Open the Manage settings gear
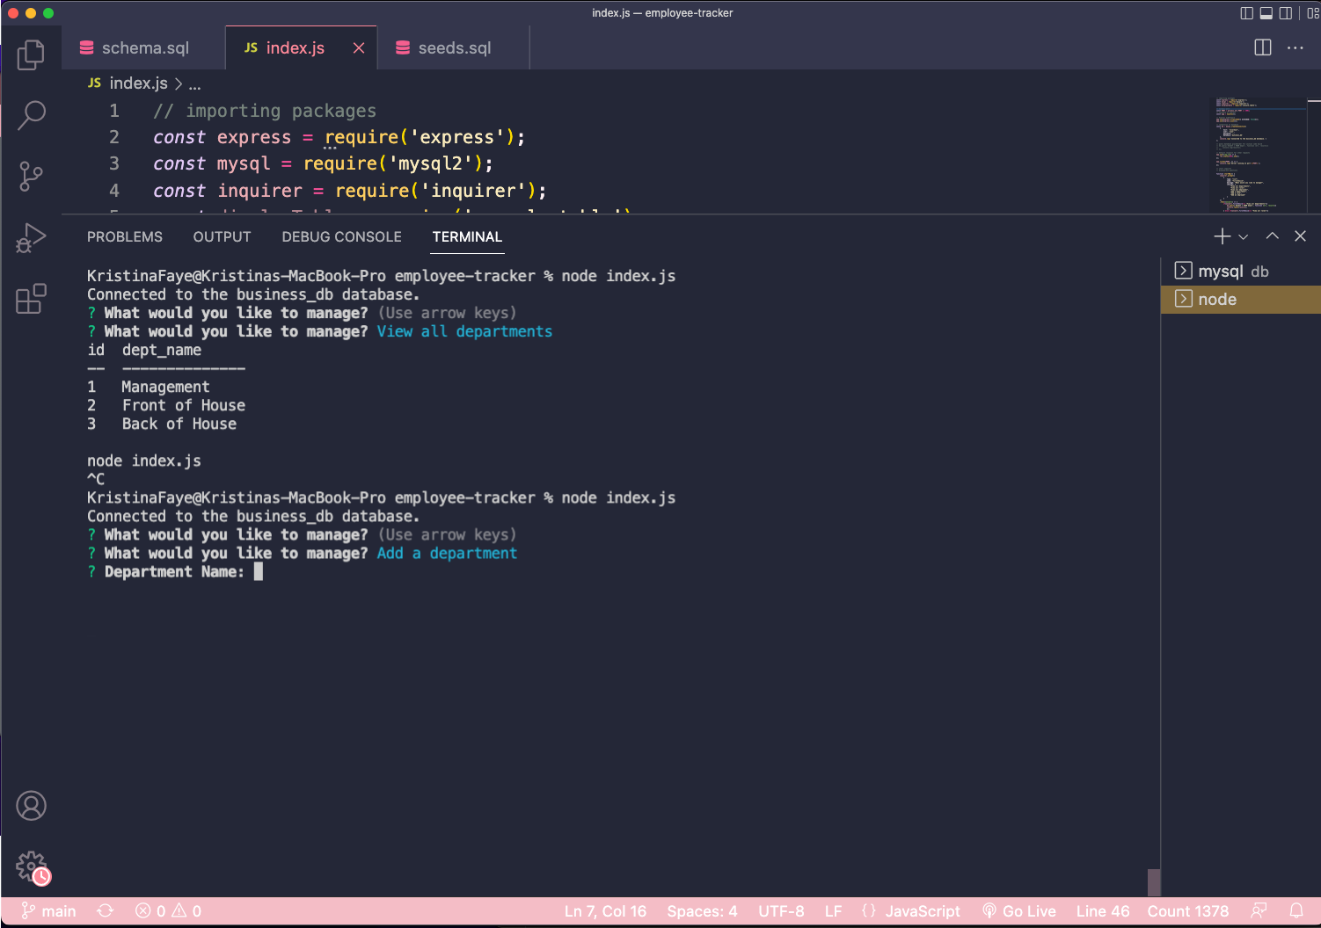The image size is (1321, 928). pos(32,866)
